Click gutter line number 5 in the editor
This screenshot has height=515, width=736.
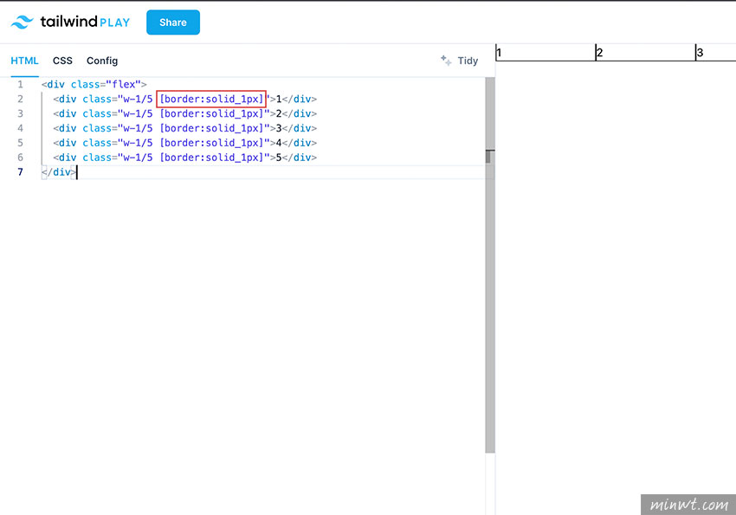[x=20, y=143]
